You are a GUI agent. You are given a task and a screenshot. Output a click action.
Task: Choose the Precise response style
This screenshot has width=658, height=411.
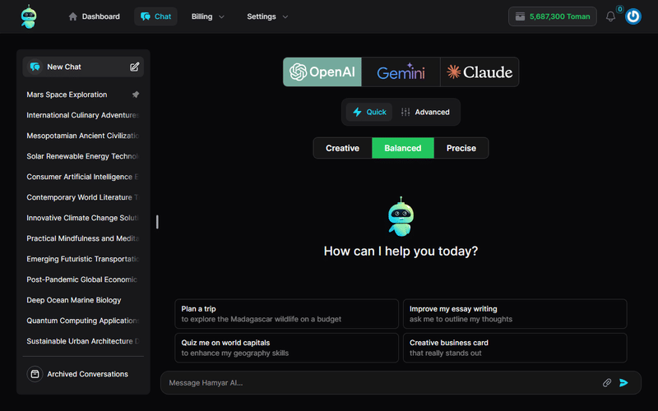461,148
